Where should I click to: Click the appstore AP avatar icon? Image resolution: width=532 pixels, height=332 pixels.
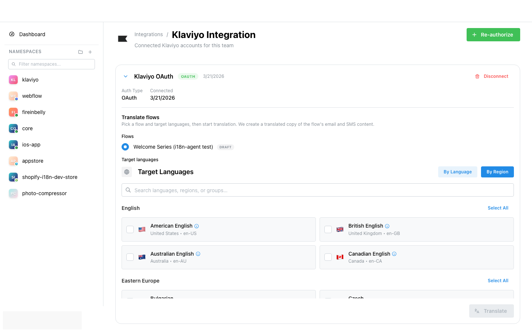point(13,161)
